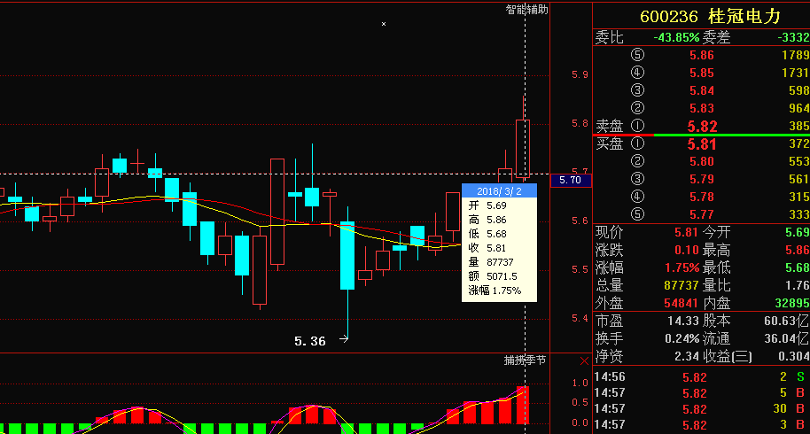
Task: Select the 14:57 trade row with volume 30
Action: click(700, 409)
